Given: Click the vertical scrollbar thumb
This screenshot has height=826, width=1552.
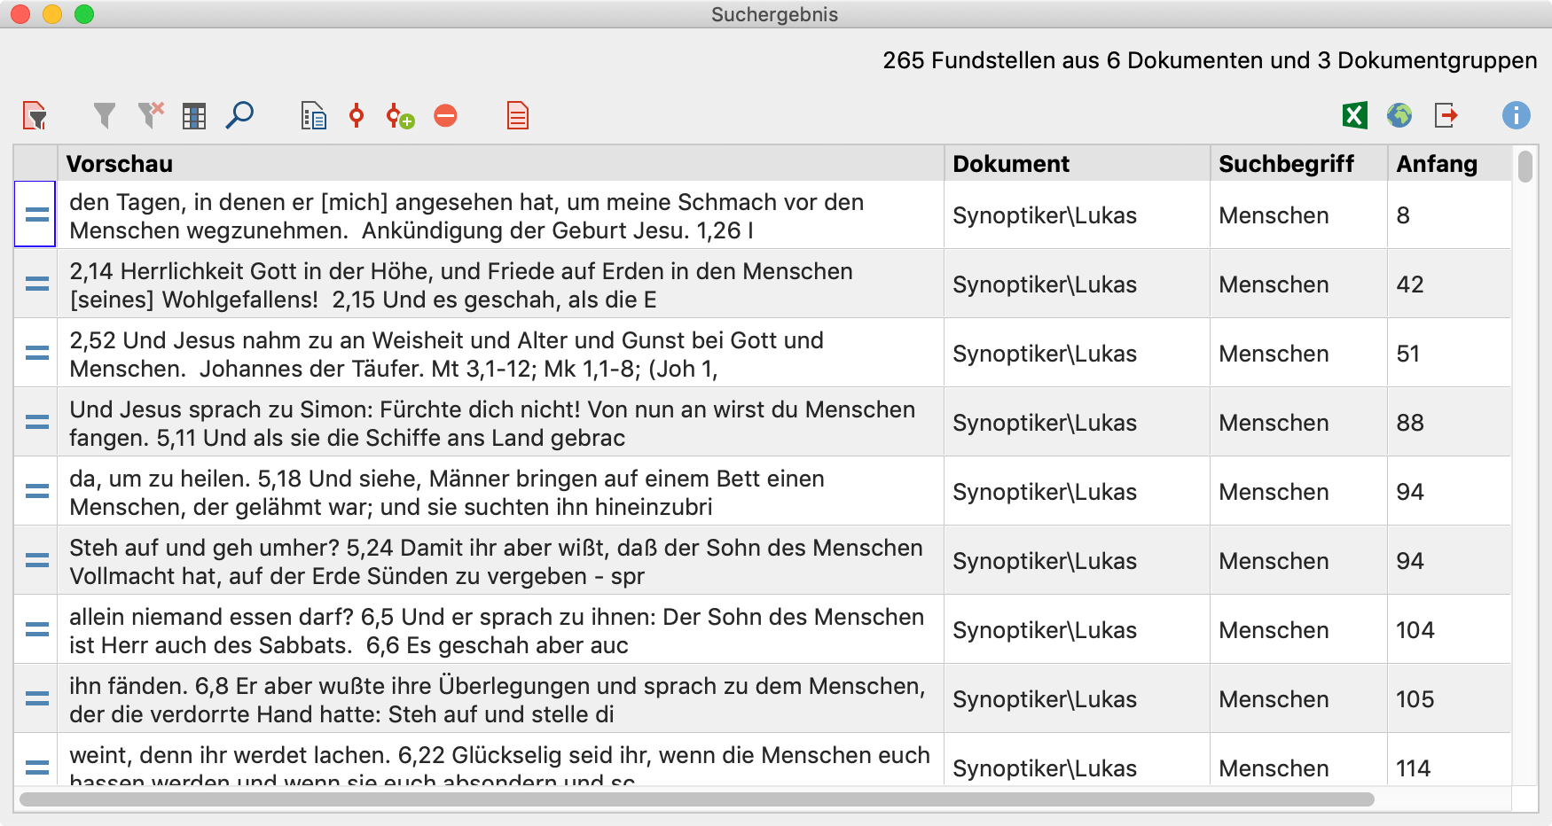Looking at the screenshot, I should click(1525, 167).
